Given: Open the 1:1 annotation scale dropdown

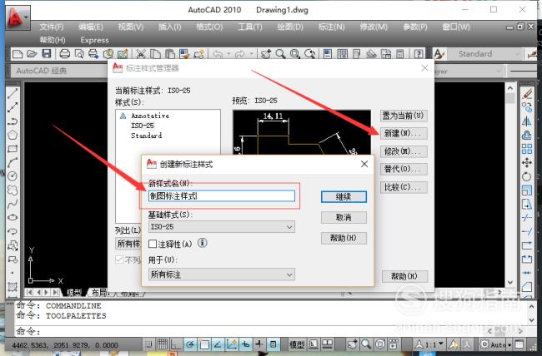Looking at the screenshot, I should coord(429,344).
